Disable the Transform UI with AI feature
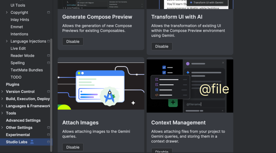The width and height of the screenshot is (276, 153). pos(162,46)
